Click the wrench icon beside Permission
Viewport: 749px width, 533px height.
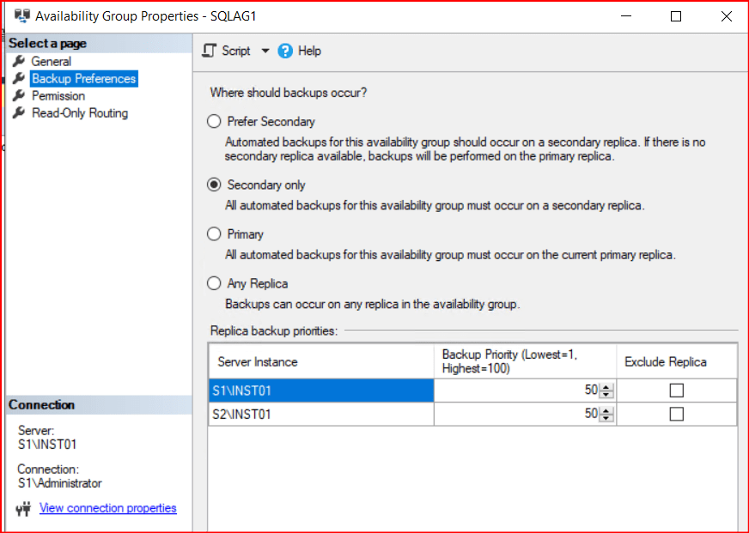[19, 96]
